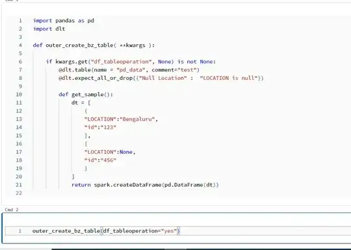Click the "LOCATION":None entry
The height and width of the screenshot is (250, 351).
[x=110, y=152]
